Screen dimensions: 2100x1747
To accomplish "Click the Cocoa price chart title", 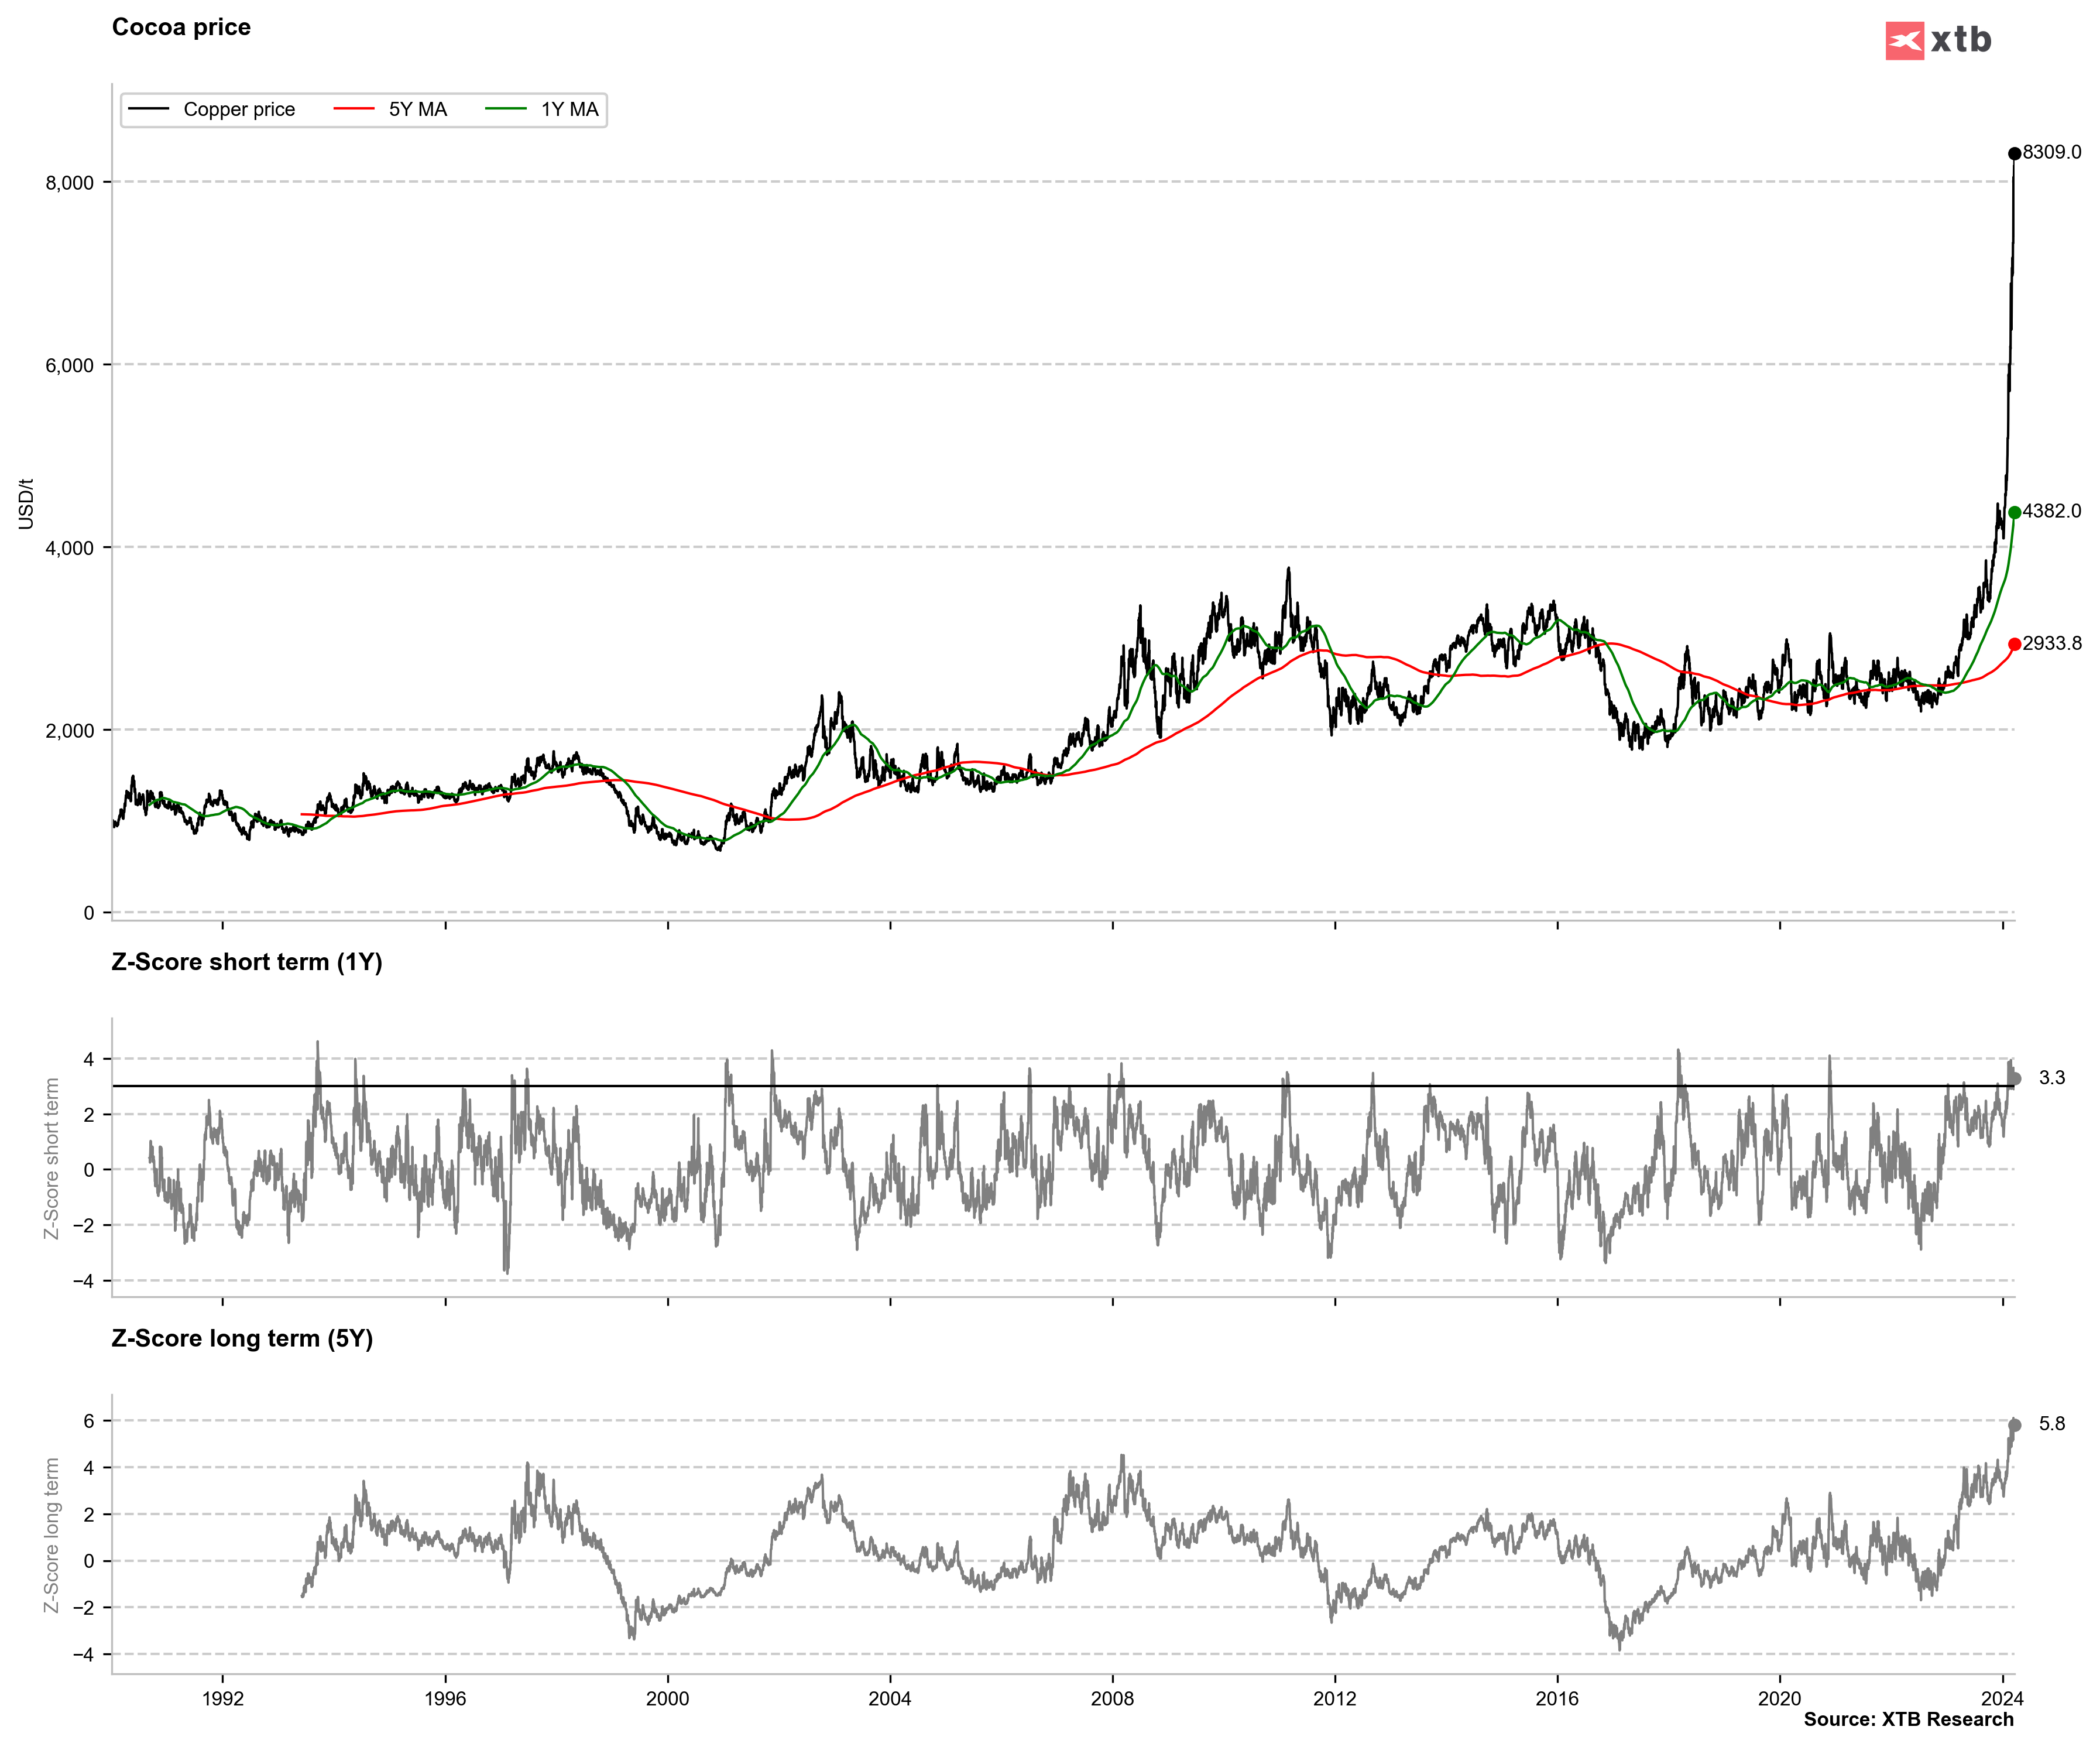I will tap(181, 27).
